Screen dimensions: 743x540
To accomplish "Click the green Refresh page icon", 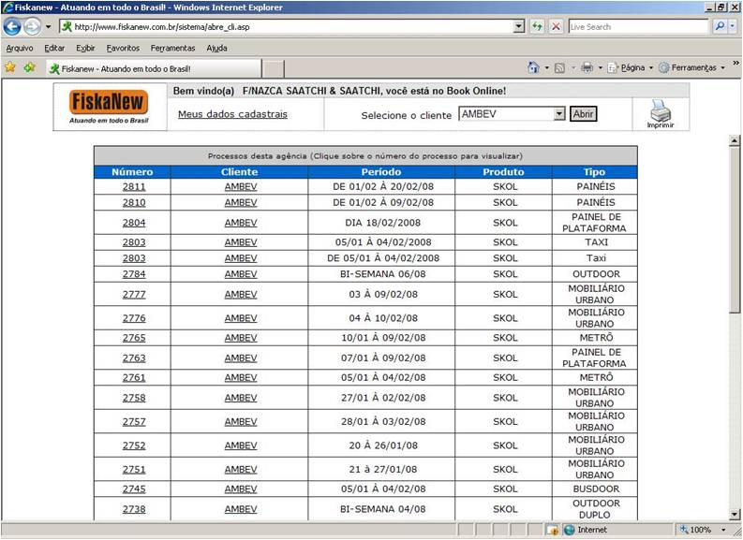I will coord(538,27).
